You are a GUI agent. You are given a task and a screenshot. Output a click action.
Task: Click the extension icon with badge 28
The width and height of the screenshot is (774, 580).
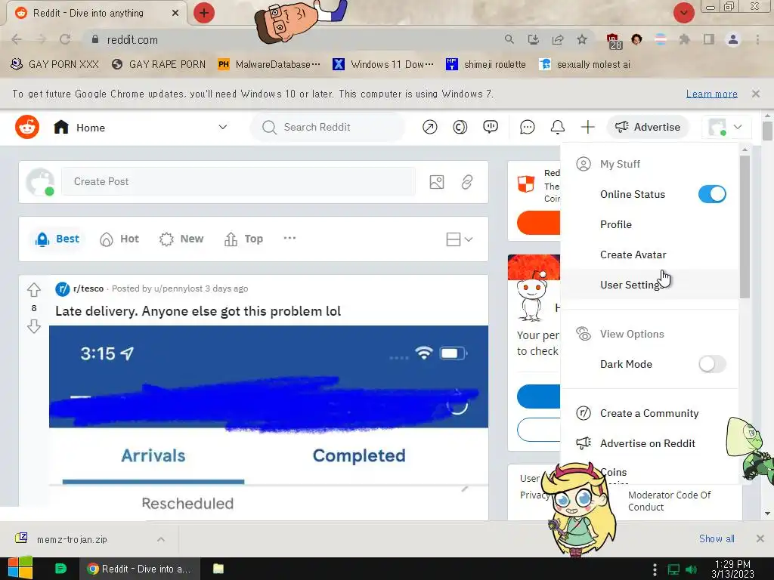(x=614, y=41)
